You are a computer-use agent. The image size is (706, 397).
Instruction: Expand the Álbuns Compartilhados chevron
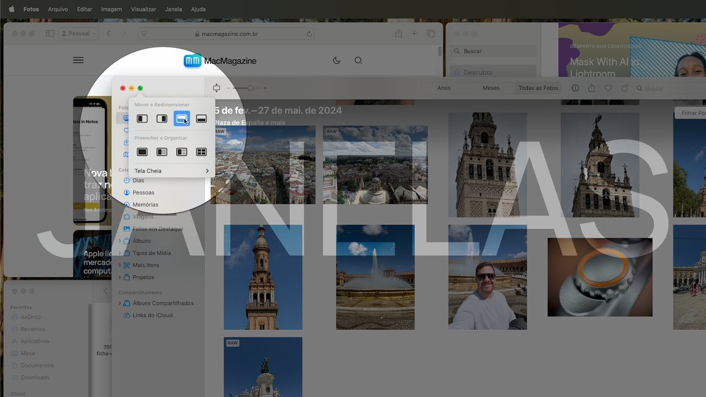tap(120, 303)
